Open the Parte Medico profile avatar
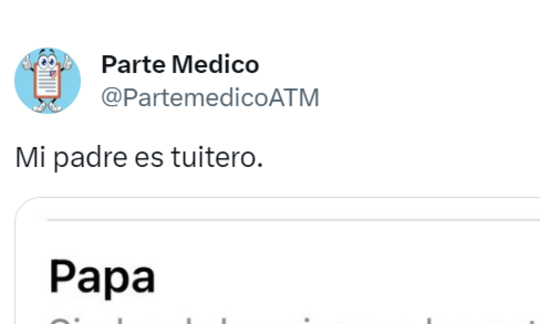 click(48, 81)
